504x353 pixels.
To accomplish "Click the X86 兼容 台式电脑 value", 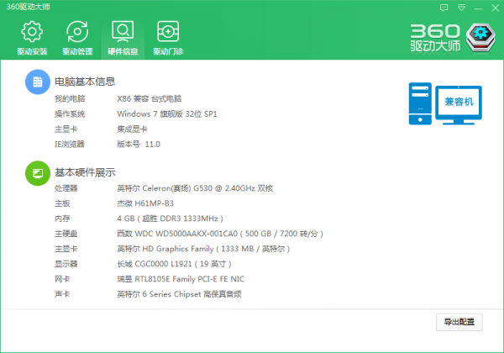I will pos(150,98).
